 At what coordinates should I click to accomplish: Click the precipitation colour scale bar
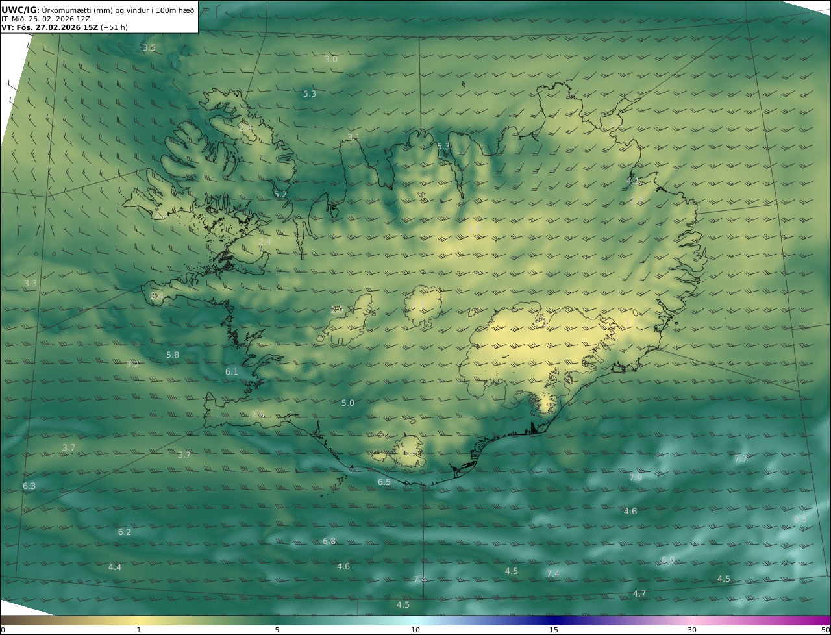415,620
